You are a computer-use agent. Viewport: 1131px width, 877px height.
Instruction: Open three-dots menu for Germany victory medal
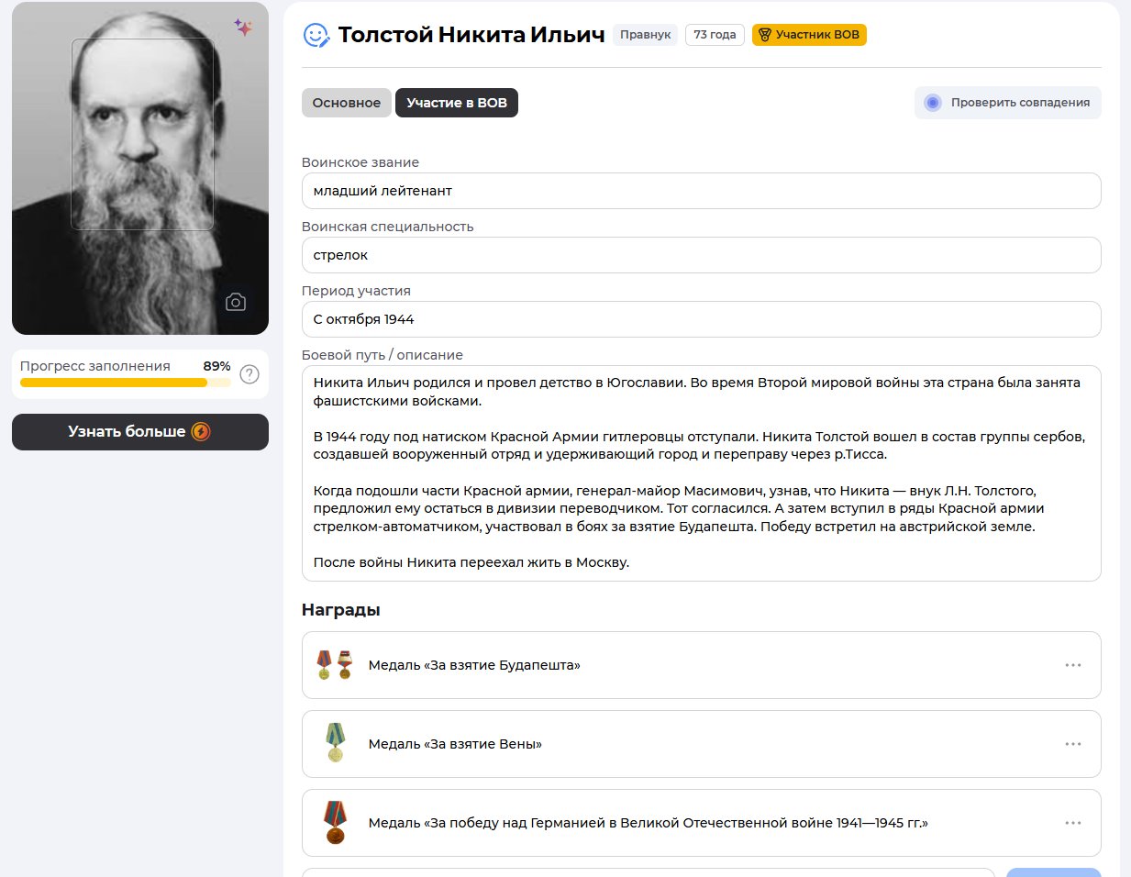(x=1073, y=823)
